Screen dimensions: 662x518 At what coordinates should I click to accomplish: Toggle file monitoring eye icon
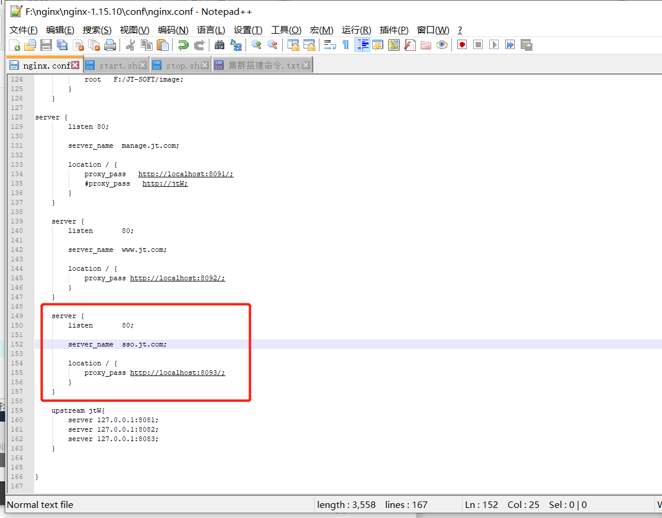[442, 45]
